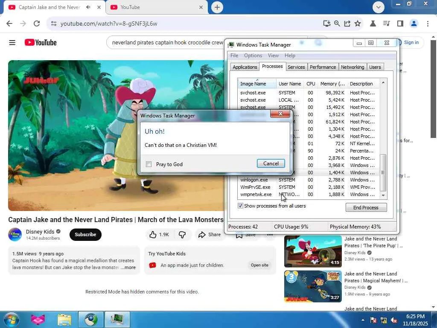Image resolution: width=437 pixels, height=328 pixels.
Task: Go to YouTube home via logo
Action: tap(41, 42)
